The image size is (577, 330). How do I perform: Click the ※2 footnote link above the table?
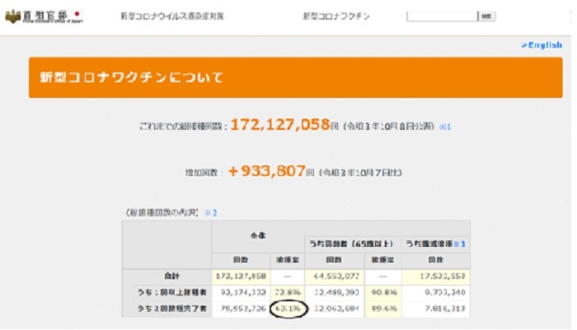click(212, 212)
